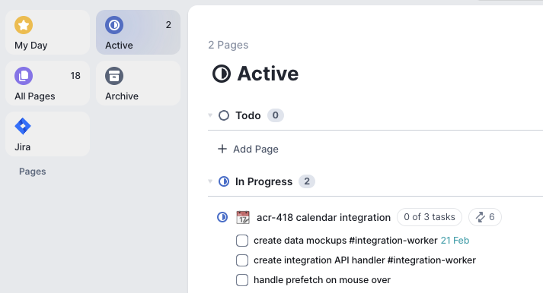The width and height of the screenshot is (543, 293).
Task: Check off create integration API handler task
Action: point(242,260)
